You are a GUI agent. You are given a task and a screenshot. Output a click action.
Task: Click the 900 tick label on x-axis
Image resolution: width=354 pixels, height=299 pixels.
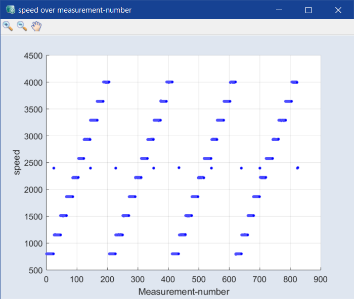pos(321,279)
